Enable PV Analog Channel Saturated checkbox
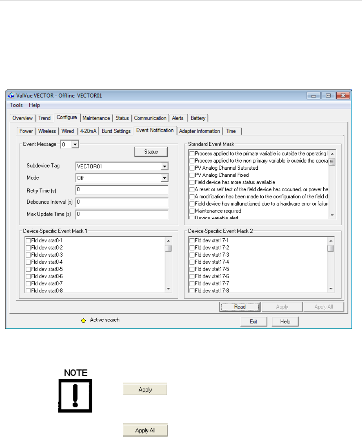Image resolution: width=362 pixels, height=437 pixels. point(192,168)
